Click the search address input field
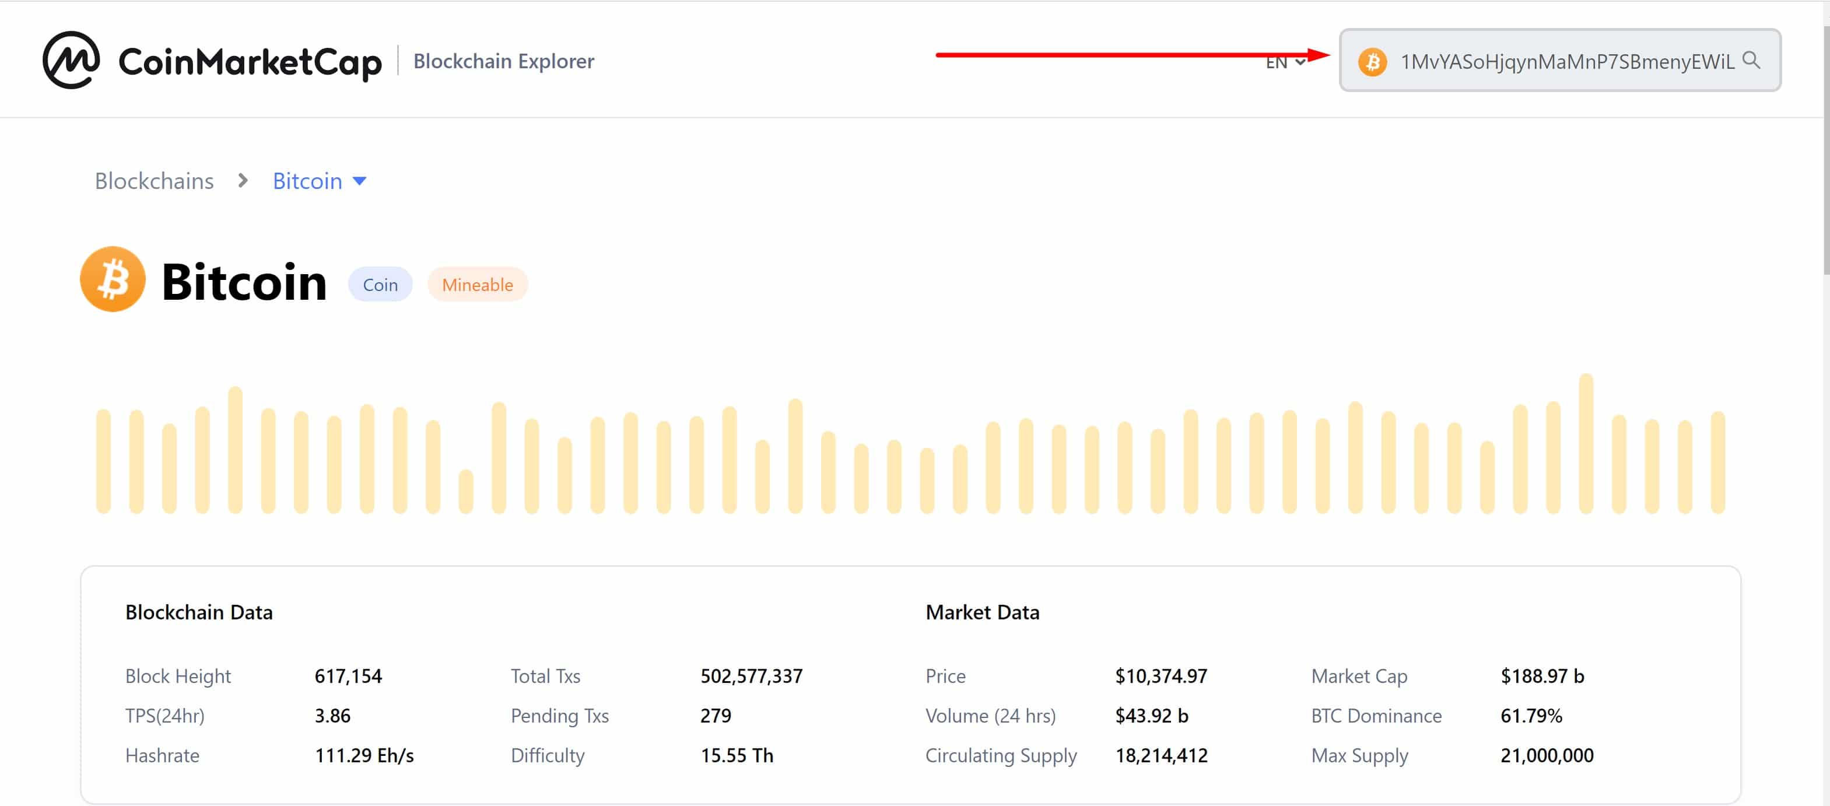The height and width of the screenshot is (806, 1830). click(x=1559, y=61)
